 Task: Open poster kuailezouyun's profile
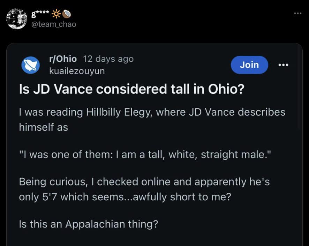click(77, 71)
